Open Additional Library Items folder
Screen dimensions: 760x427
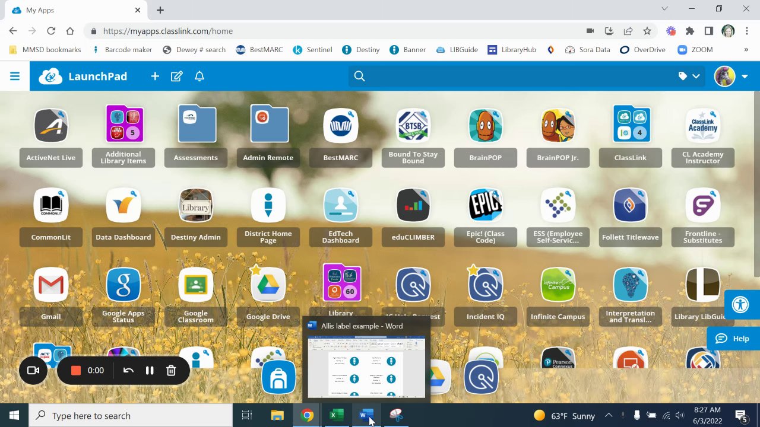click(x=123, y=124)
